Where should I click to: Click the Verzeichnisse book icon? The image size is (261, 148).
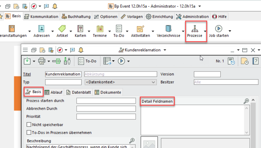pos(168,29)
